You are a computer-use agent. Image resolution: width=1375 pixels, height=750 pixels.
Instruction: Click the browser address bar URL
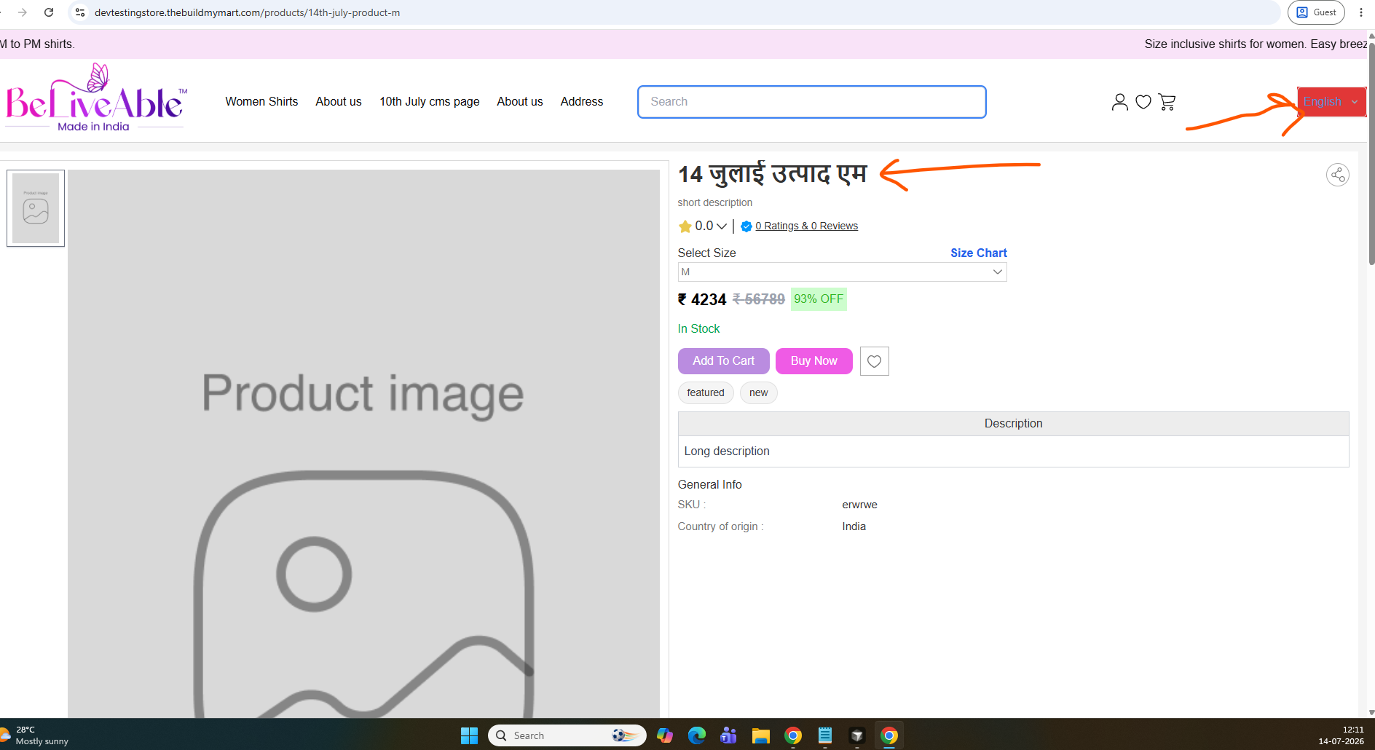pos(248,12)
